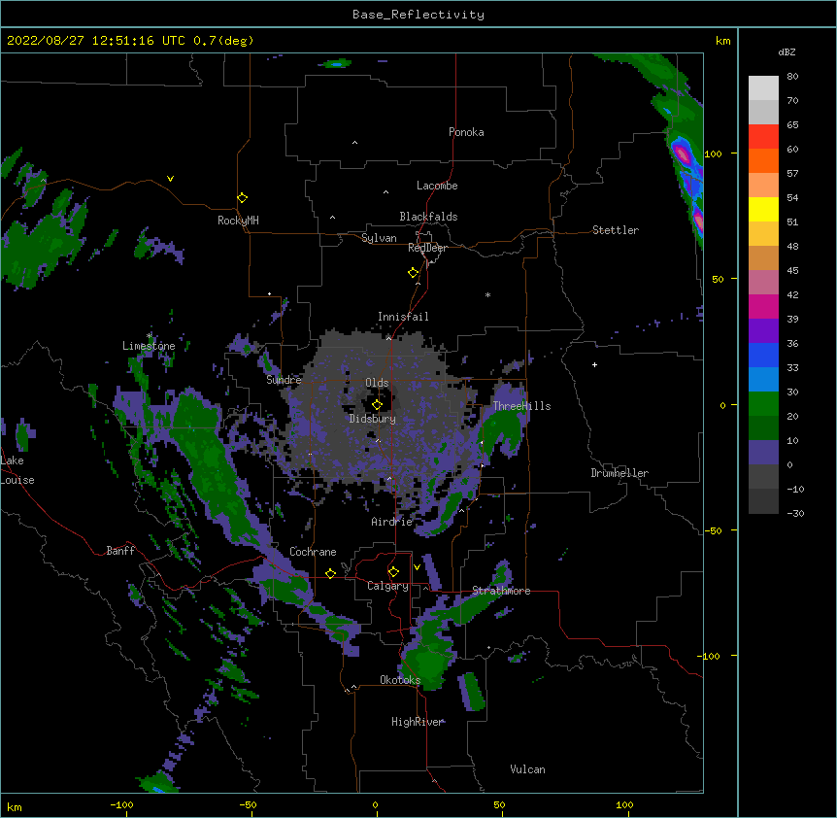
Task: Click the Stettler city label
Action: [616, 230]
